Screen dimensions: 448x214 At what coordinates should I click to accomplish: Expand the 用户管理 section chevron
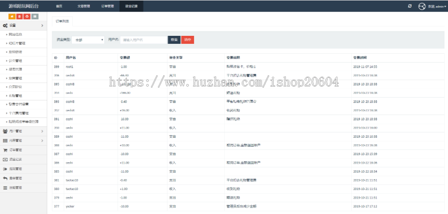click(x=42, y=131)
